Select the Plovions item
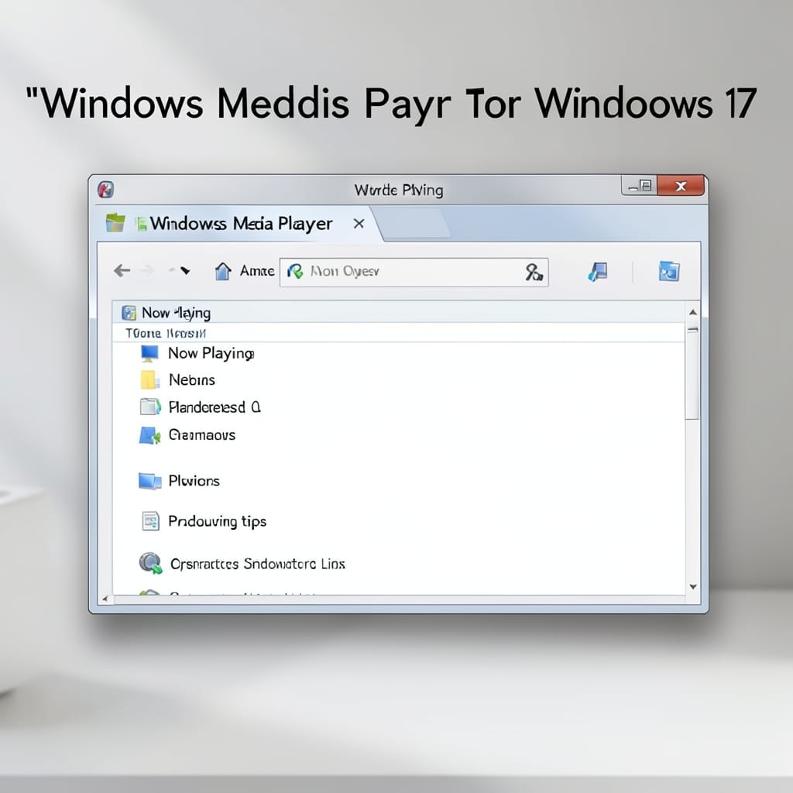Screen dimensions: 793x793 click(194, 481)
